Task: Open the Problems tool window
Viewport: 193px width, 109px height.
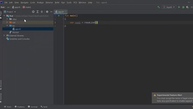Action: coord(20,107)
